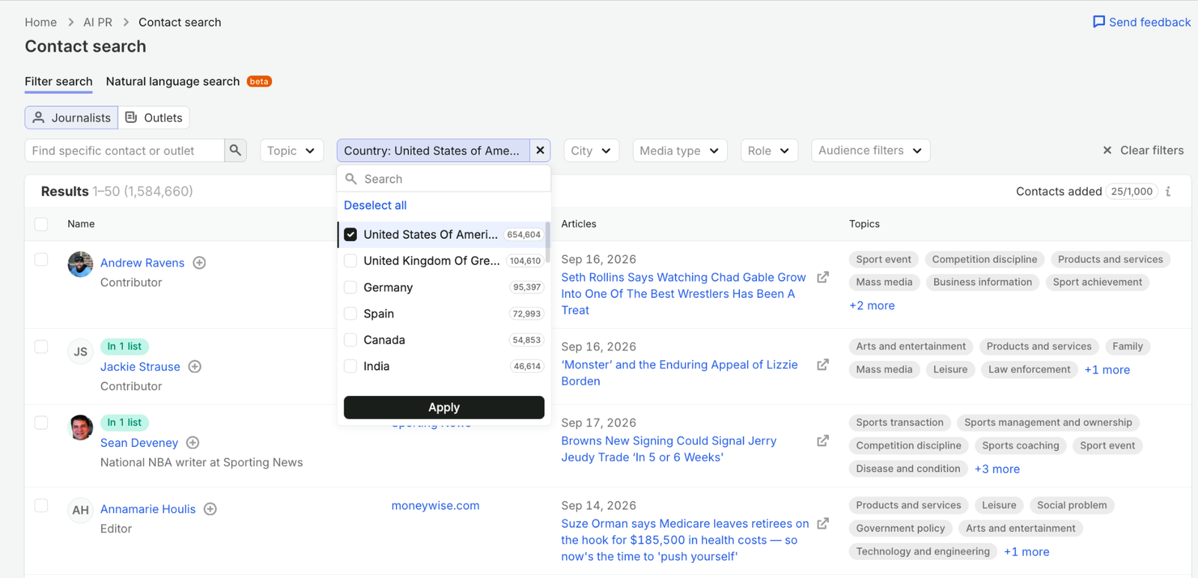Select all results with header checkbox
1198x578 pixels.
[41, 224]
